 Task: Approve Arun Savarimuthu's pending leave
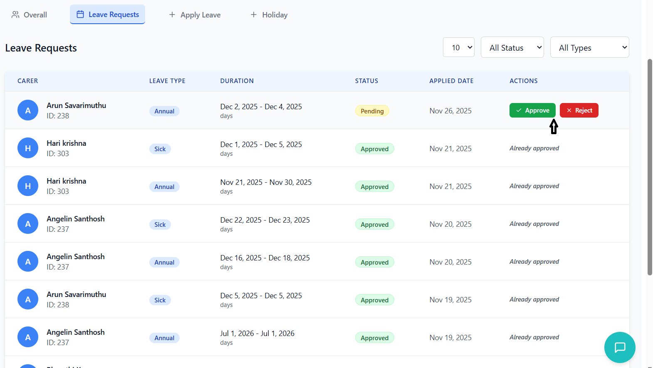532,110
